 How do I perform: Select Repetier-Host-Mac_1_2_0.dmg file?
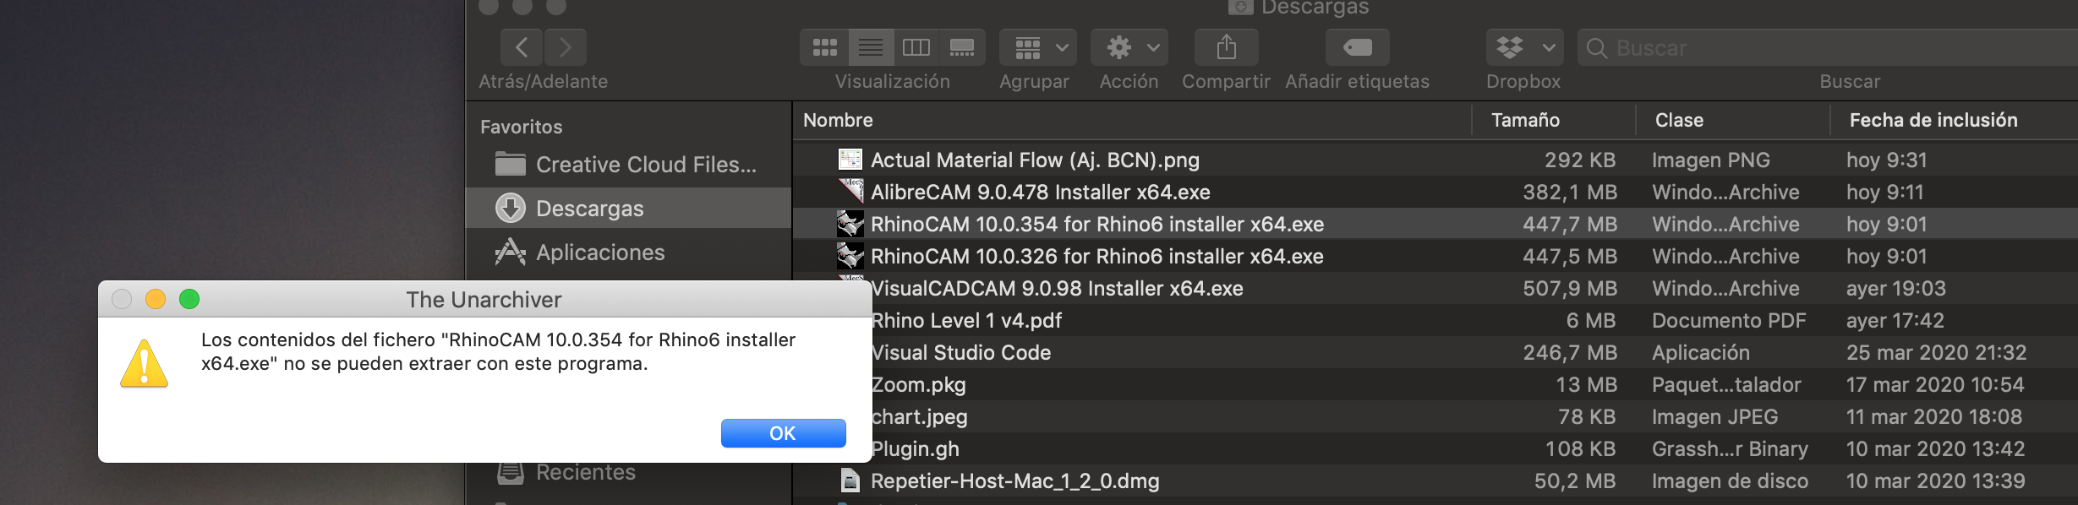click(x=1435, y=481)
